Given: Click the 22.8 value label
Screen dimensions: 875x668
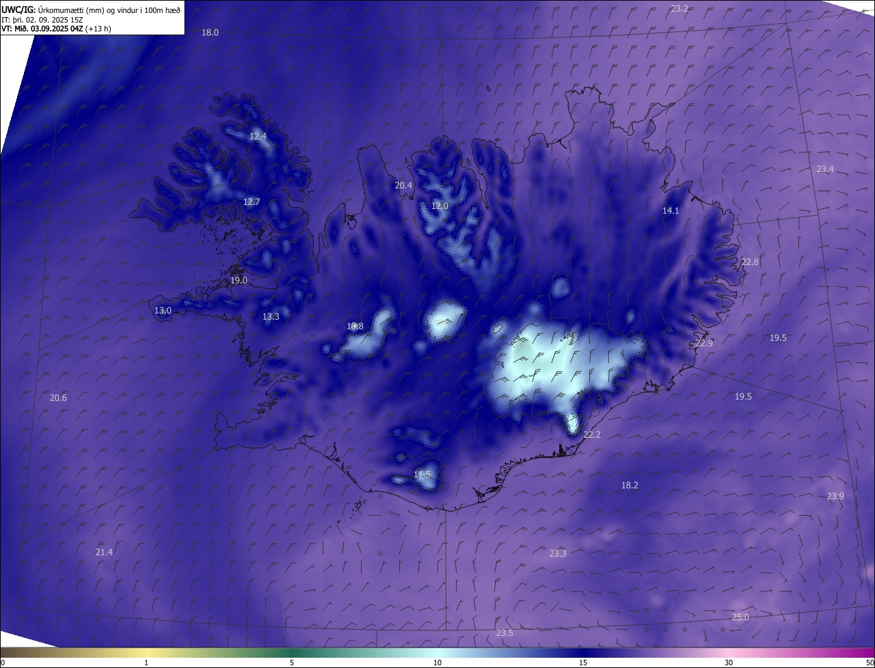Looking at the screenshot, I should coord(750,262).
